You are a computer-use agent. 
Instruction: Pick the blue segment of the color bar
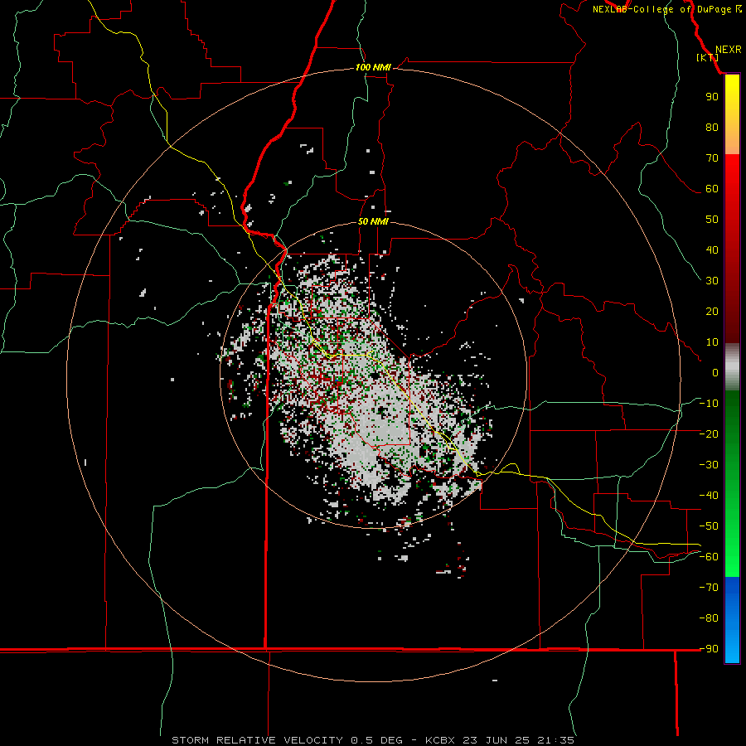click(x=732, y=620)
